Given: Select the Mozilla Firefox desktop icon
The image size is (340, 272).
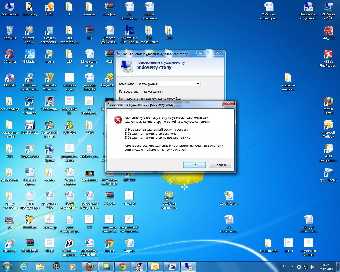Looking at the screenshot, I should pyautogui.click(x=328, y=105).
